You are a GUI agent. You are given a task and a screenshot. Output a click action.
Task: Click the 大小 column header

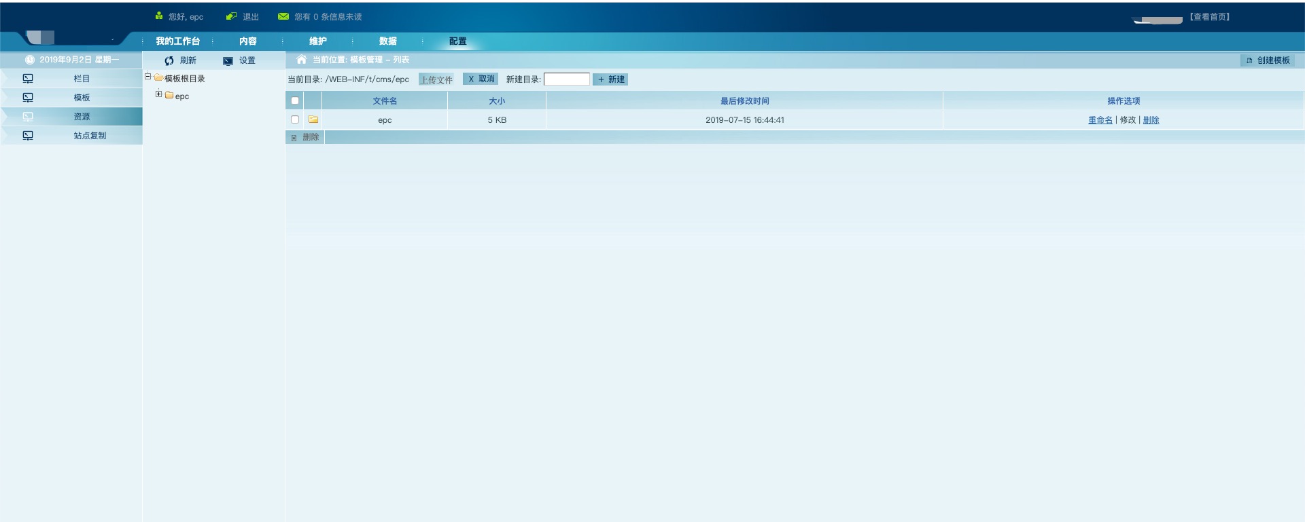point(497,101)
